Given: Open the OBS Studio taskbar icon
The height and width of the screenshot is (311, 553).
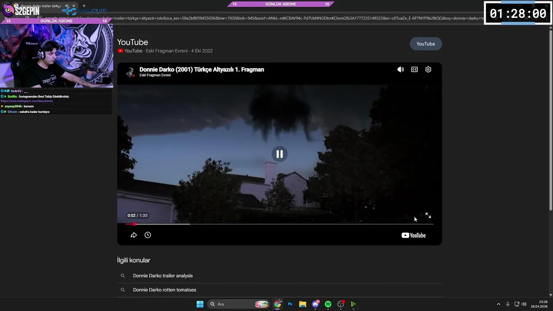Looking at the screenshot, I should tap(341, 304).
